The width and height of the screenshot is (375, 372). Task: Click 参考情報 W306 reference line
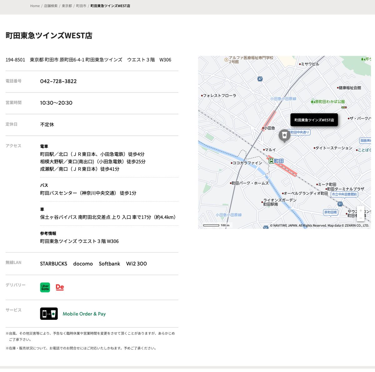79,241
